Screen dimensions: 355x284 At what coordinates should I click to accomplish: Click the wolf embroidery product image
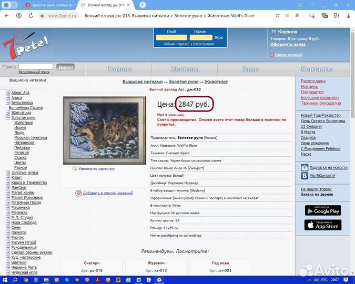[x=104, y=130]
